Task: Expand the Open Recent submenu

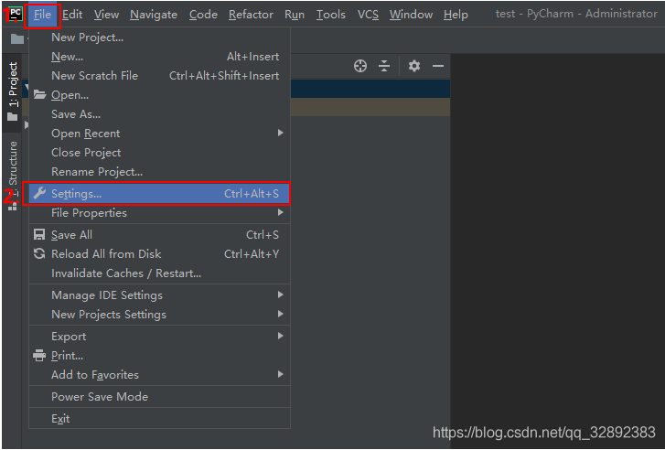Action: tap(281, 134)
